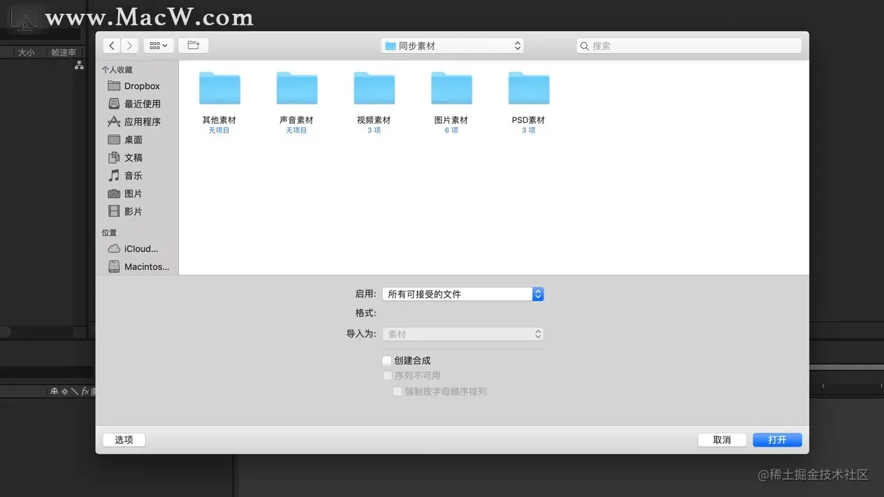The height and width of the screenshot is (497, 884).
Task: Click the 文稿 document icon
Action: coord(114,158)
